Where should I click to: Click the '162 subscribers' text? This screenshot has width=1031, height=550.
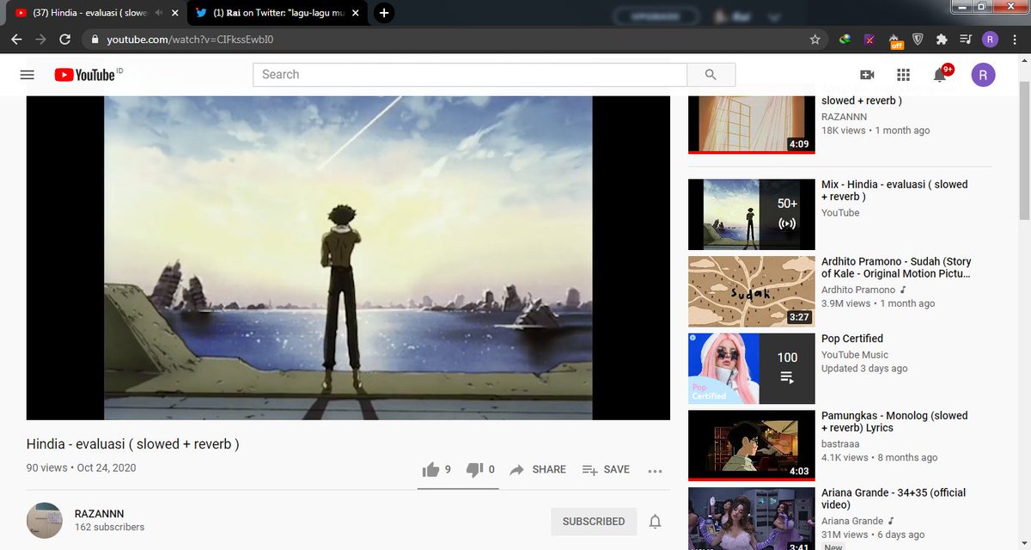coord(109,528)
